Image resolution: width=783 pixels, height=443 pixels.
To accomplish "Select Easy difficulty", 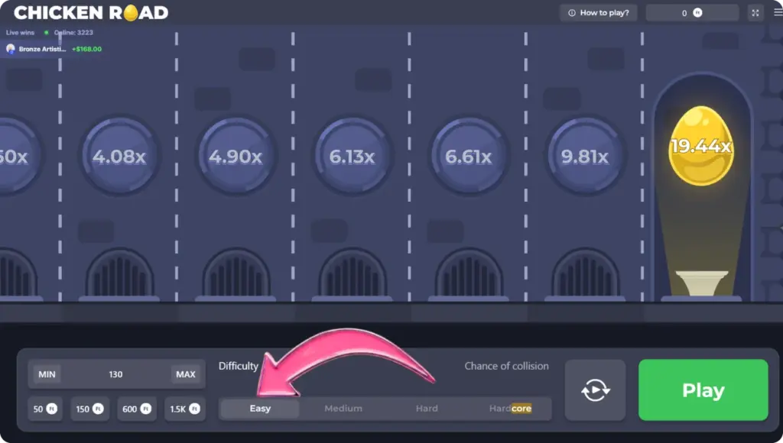I will [260, 409].
